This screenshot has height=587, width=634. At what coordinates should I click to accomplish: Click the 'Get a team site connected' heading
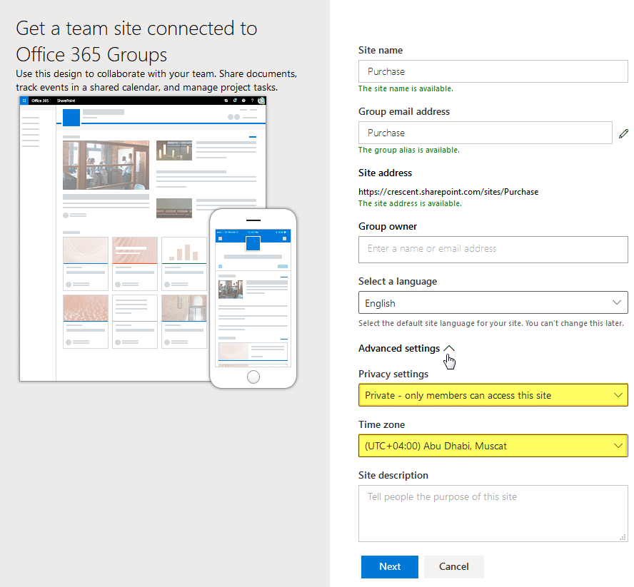[x=136, y=41]
